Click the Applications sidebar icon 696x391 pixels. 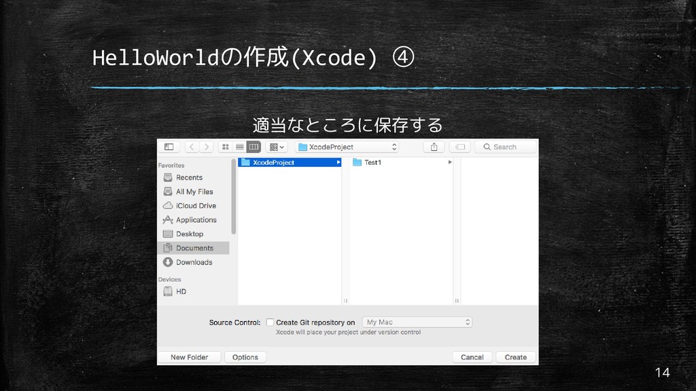tap(168, 220)
